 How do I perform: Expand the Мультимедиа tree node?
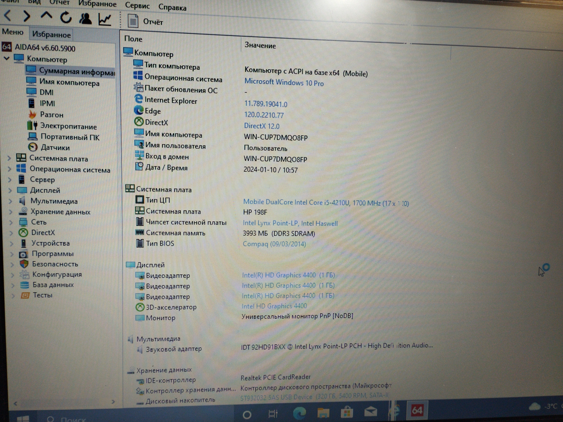click(x=11, y=201)
